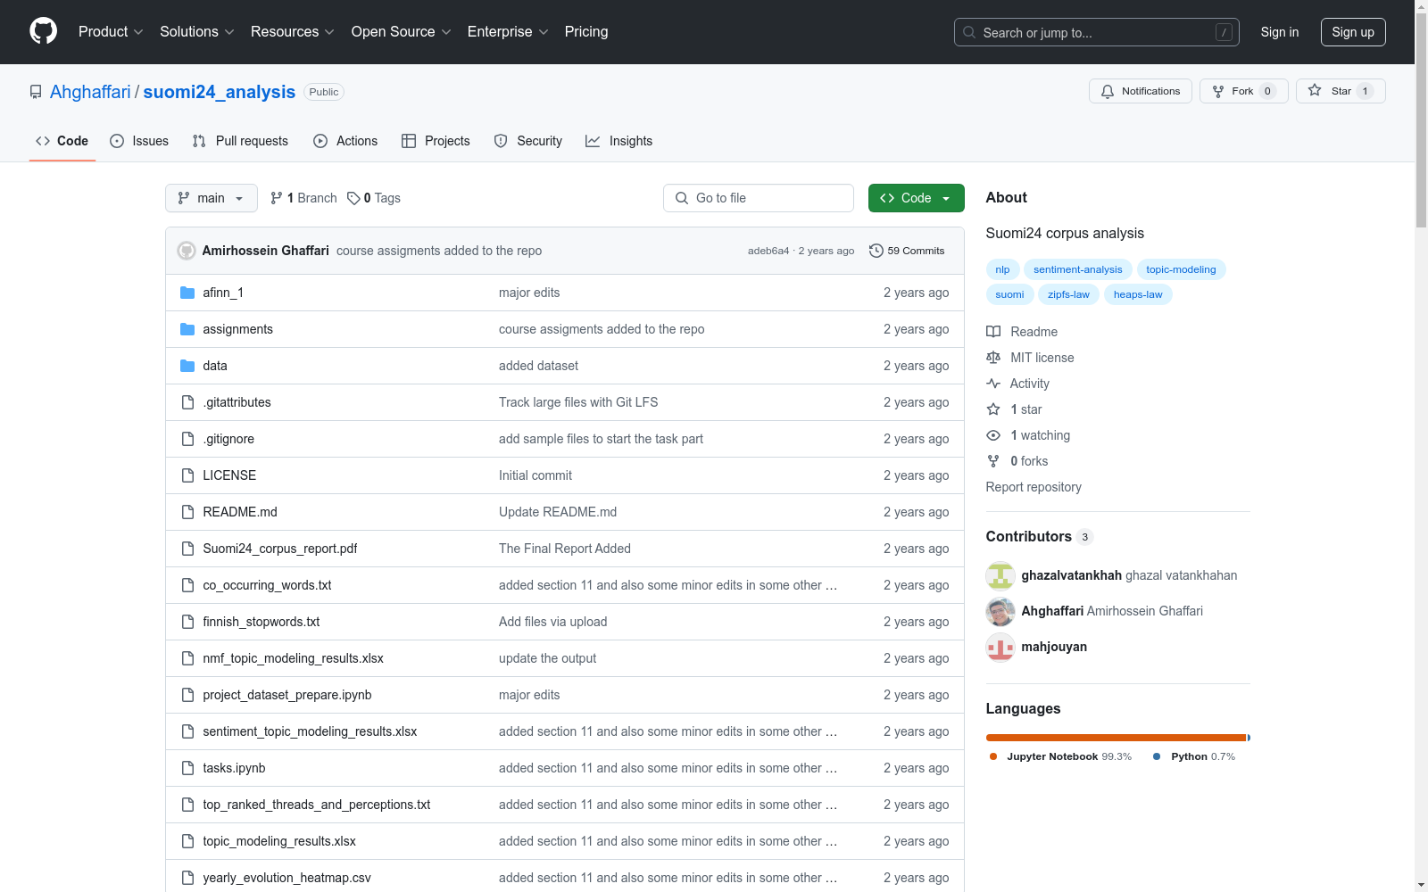Image resolution: width=1428 pixels, height=892 pixels.
Task: Click the Jupyter Notebook language bar segment
Action: coord(1116,738)
